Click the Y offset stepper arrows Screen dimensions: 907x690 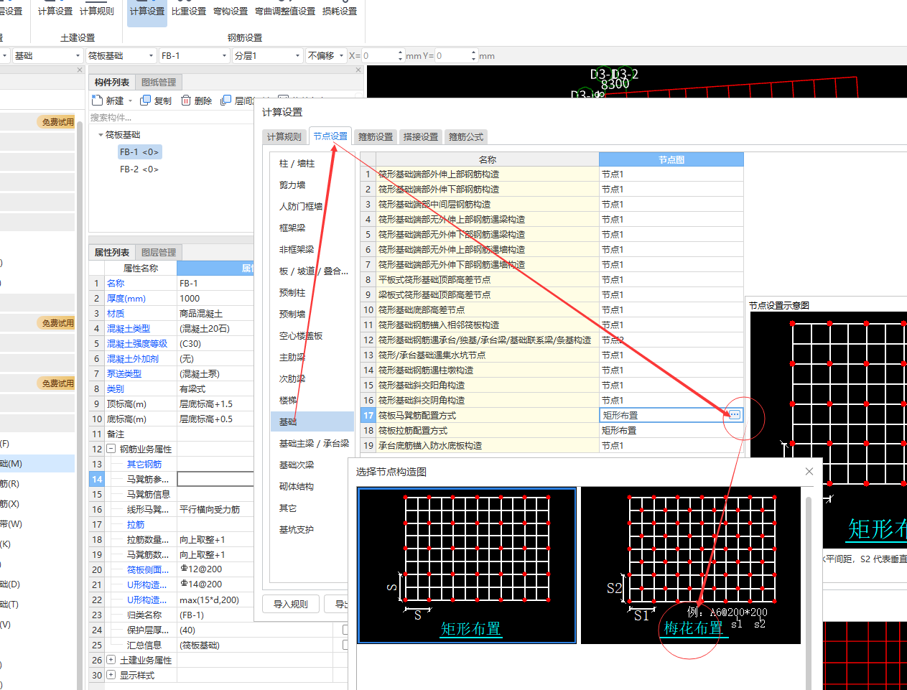(473, 55)
